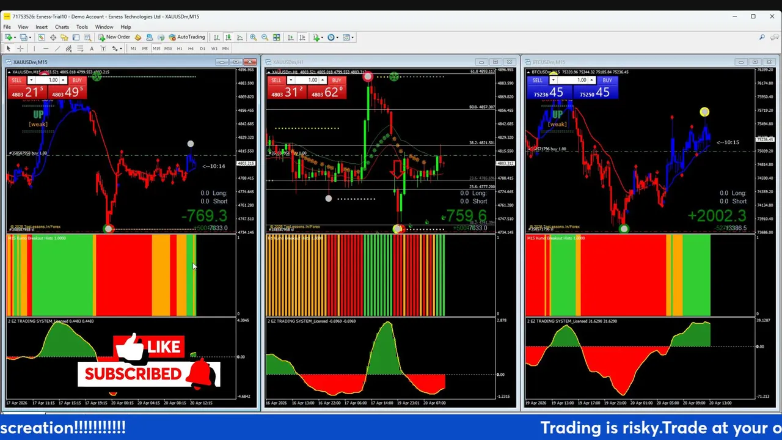The width and height of the screenshot is (782, 440).
Task: Expand the Indicators dropdown arrow
Action: tap(322, 37)
